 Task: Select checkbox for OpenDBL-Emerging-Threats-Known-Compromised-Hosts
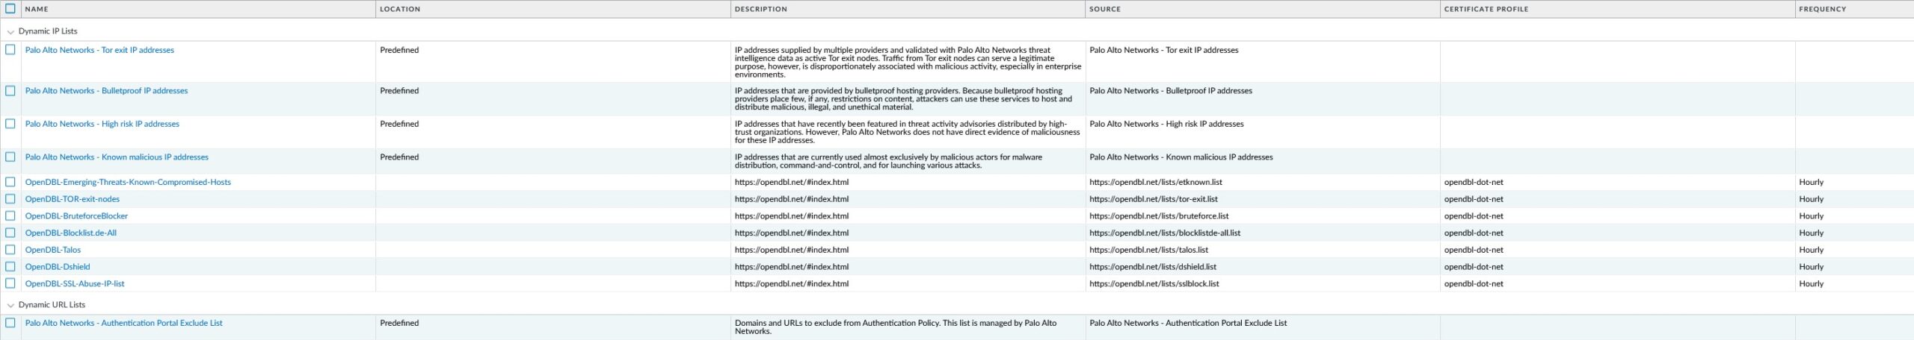[x=10, y=182]
